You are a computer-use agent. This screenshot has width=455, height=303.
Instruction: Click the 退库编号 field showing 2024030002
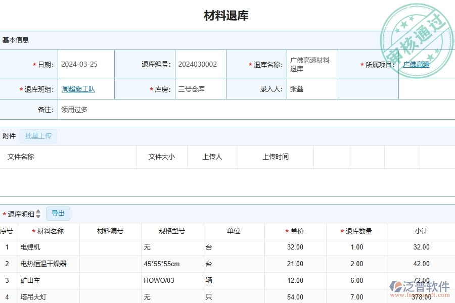[x=197, y=64]
